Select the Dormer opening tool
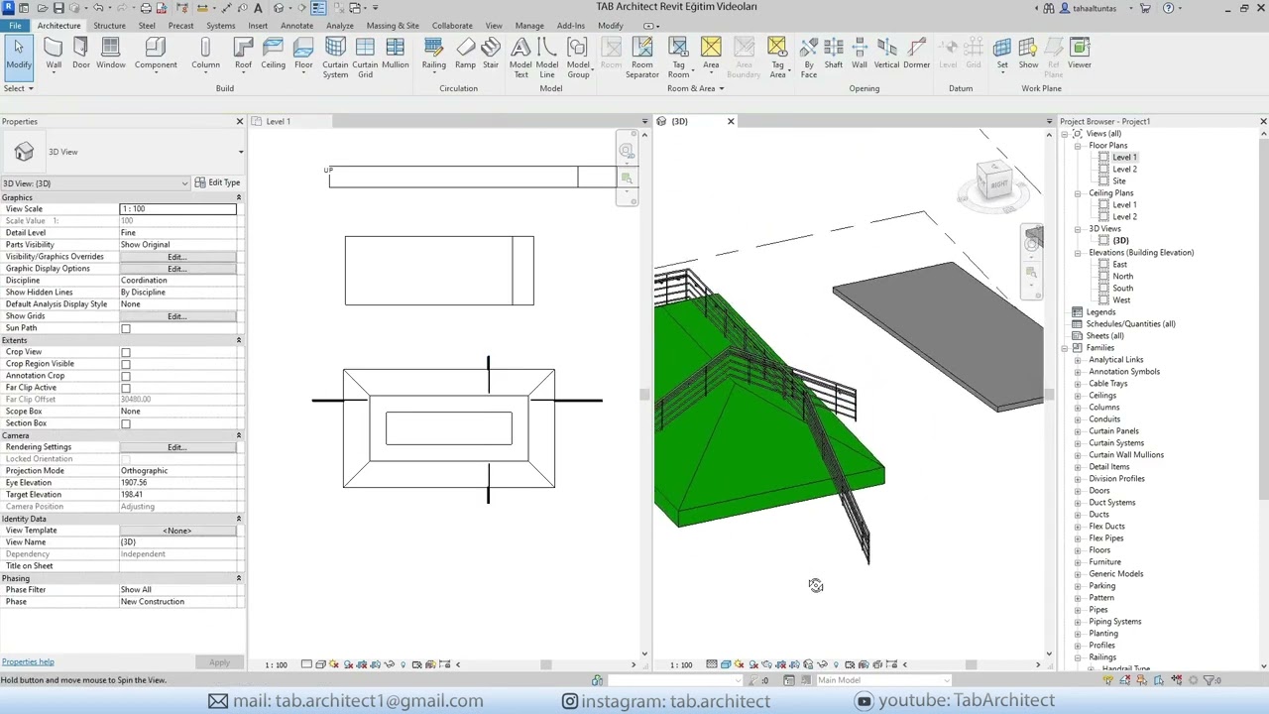The width and height of the screenshot is (1269, 714). tap(917, 54)
